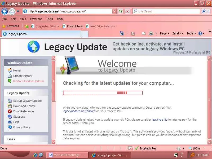
Task: Click the update checking progress bar
Action: [x=103, y=93]
